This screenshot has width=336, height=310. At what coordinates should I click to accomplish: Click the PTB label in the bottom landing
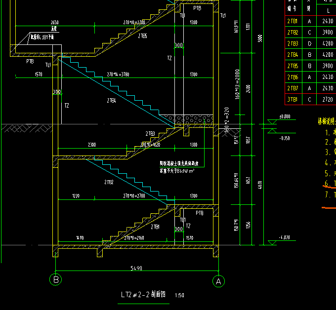[200, 213]
